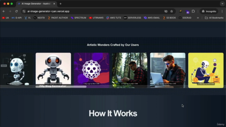The image size is (226, 127).
Task: Open the AWS-EMAIL bookmark
Action: click(152, 18)
